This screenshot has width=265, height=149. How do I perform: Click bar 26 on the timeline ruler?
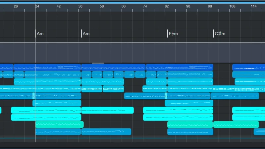coord(16,6)
